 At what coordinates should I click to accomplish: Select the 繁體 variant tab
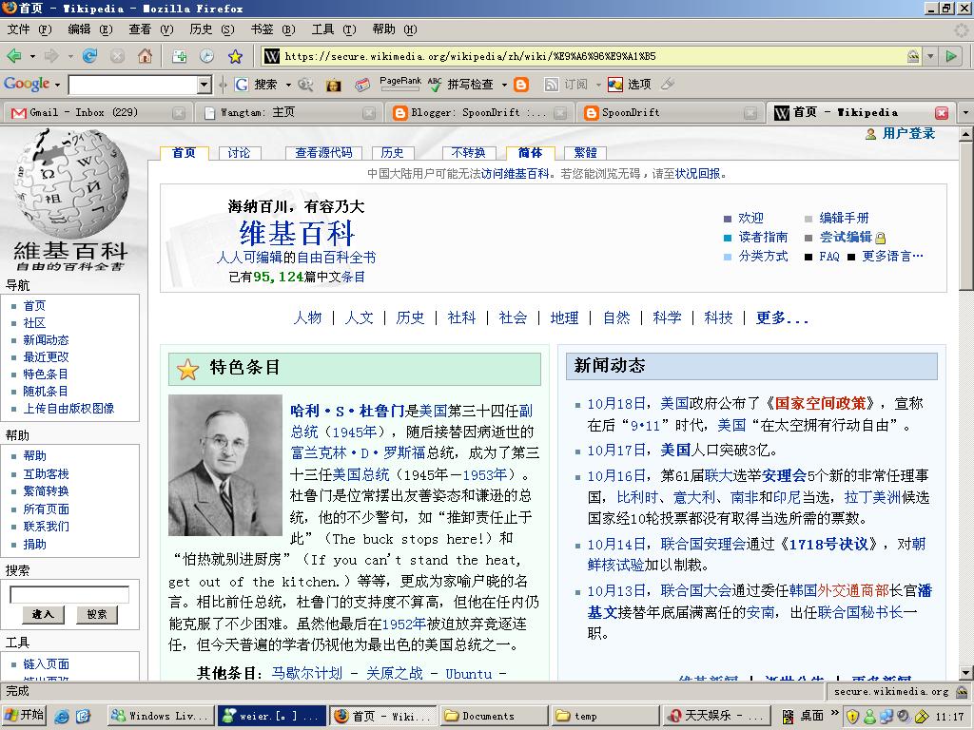pos(585,153)
